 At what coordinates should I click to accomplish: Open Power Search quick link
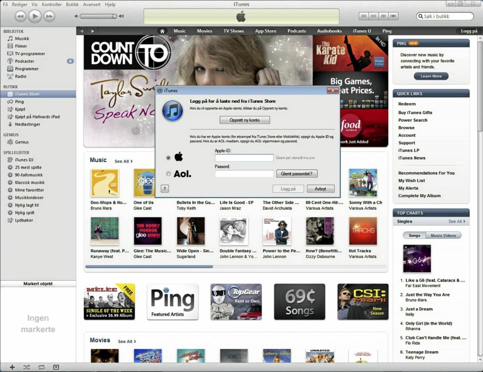coord(412,120)
